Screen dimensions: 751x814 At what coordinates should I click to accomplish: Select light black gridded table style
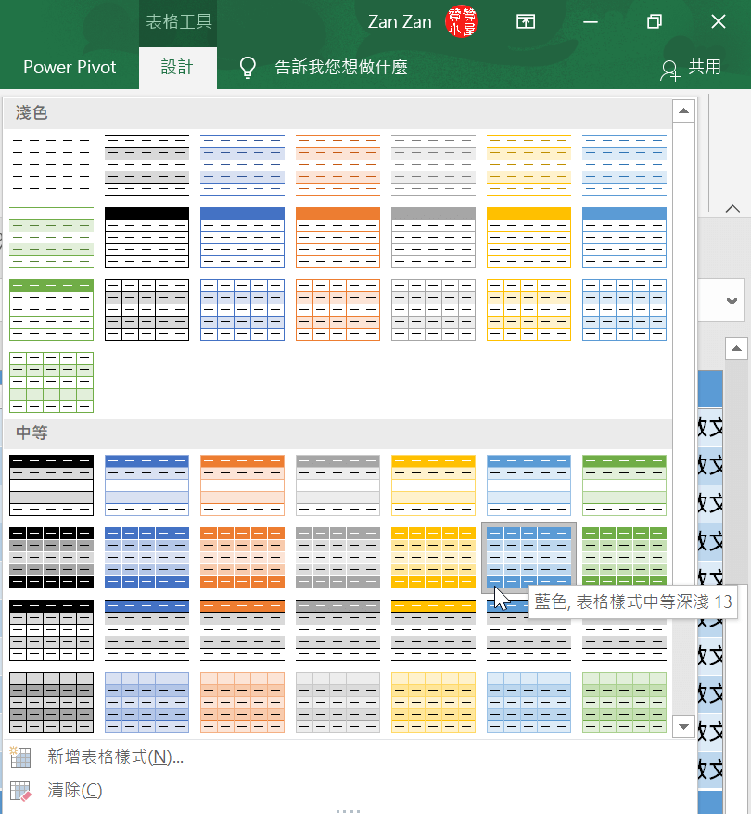pyautogui.click(x=146, y=310)
